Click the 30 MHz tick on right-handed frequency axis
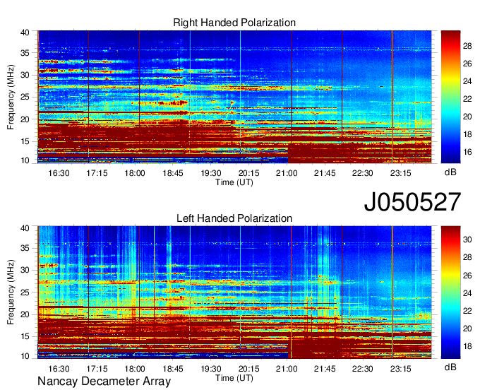 tap(25, 75)
